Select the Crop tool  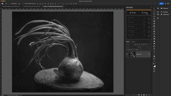[x=154, y=19]
